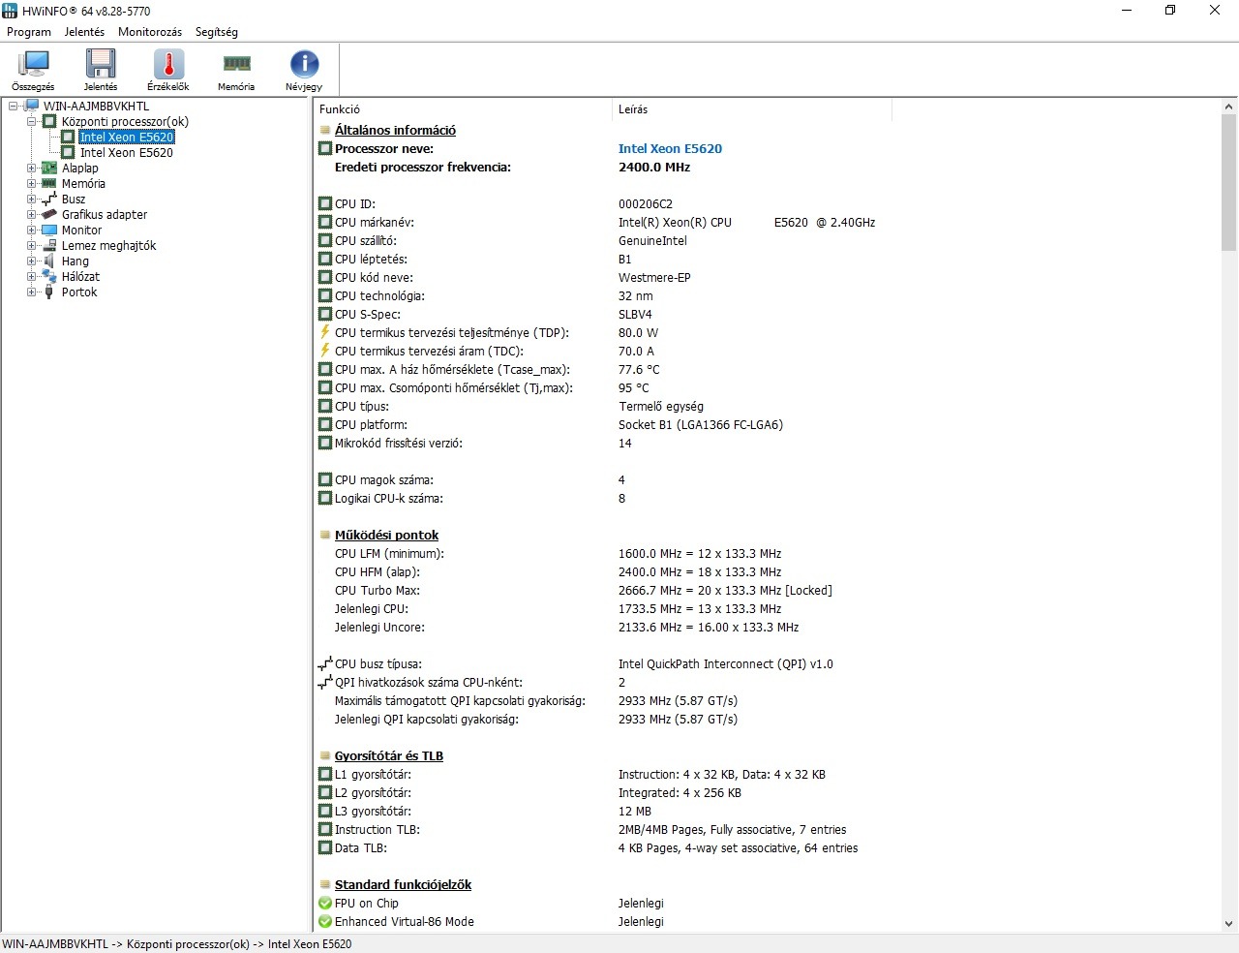Viewport: 1239px width, 953px height.
Task: Collapse the Központi processzor(ok) node
Action: (x=31, y=121)
